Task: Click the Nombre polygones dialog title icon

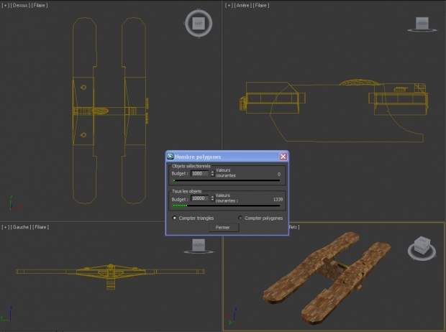Action: (170, 156)
